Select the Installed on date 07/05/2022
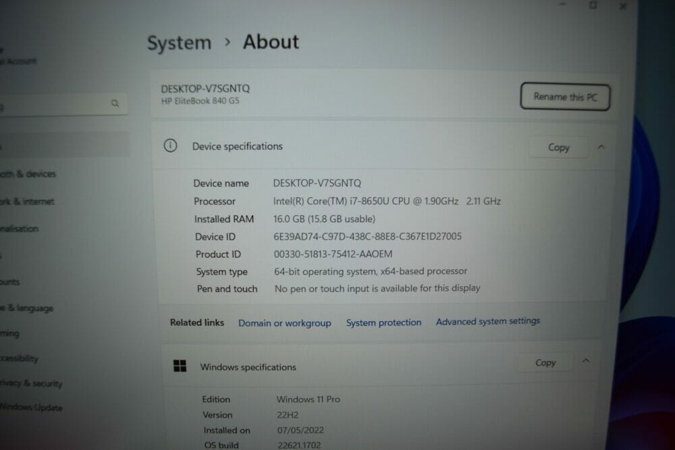This screenshot has height=450, width=675. pyautogui.click(x=300, y=430)
